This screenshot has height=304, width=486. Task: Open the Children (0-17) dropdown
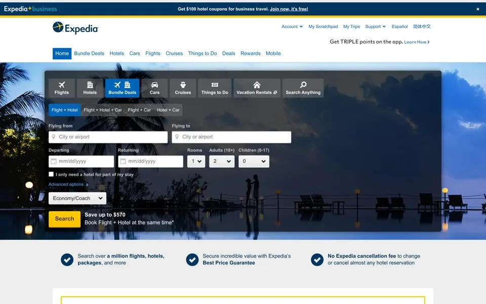pyautogui.click(x=254, y=161)
